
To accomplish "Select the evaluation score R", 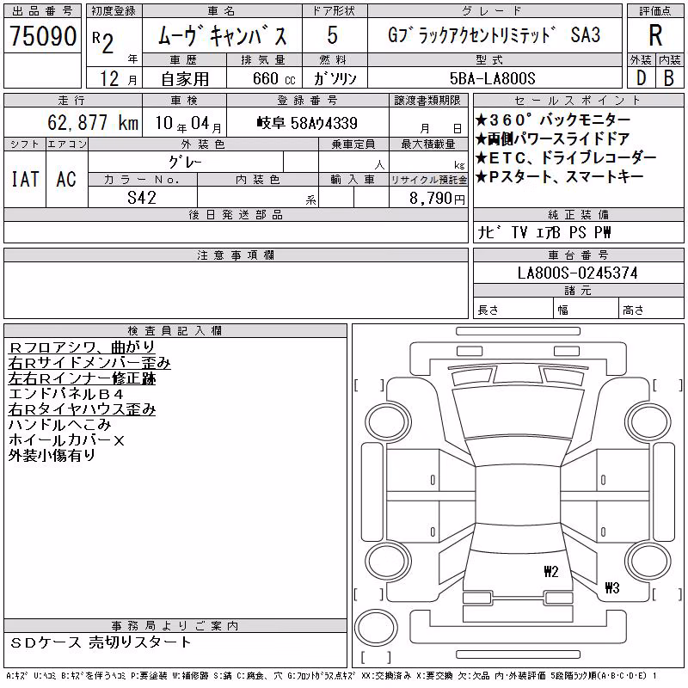I will pos(655,35).
